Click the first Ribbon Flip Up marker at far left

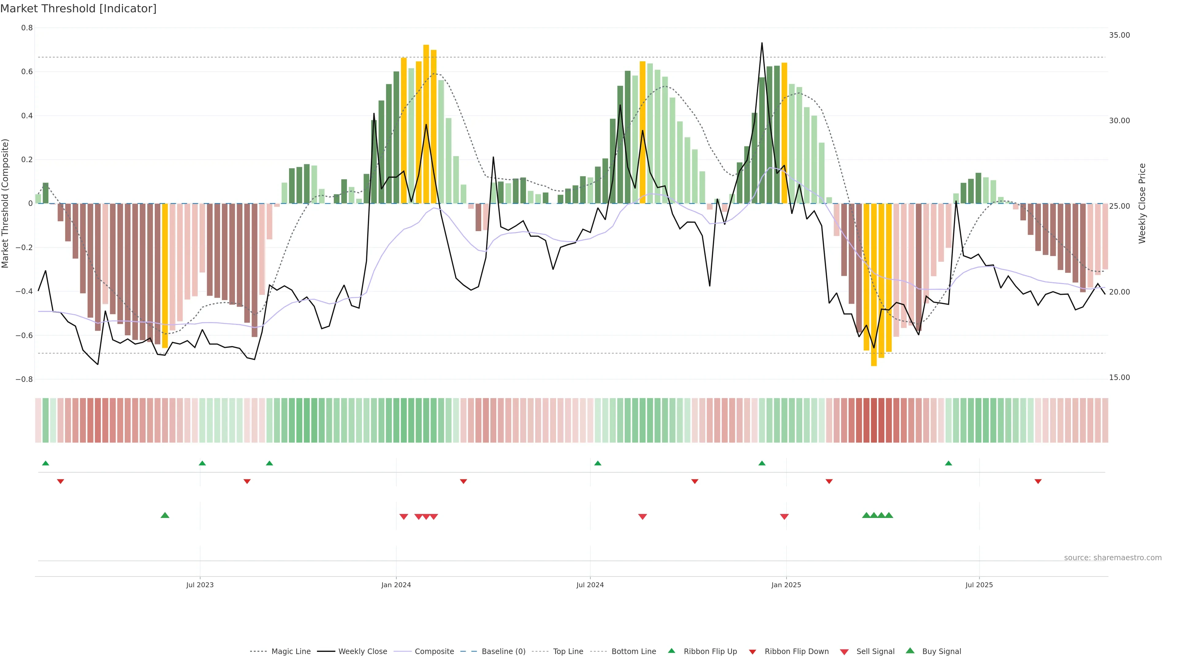tap(45, 463)
